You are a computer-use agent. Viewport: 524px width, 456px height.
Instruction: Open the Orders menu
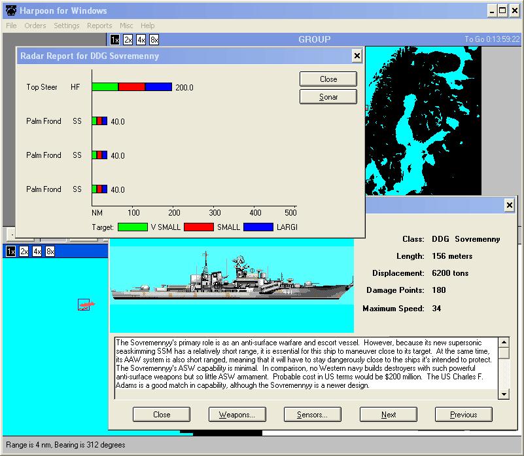tap(35, 26)
